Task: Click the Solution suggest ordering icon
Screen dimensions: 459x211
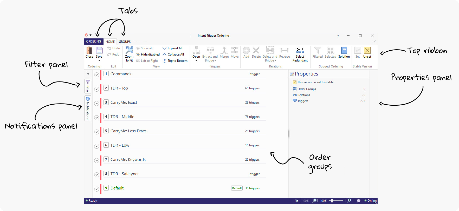Action: [344, 51]
